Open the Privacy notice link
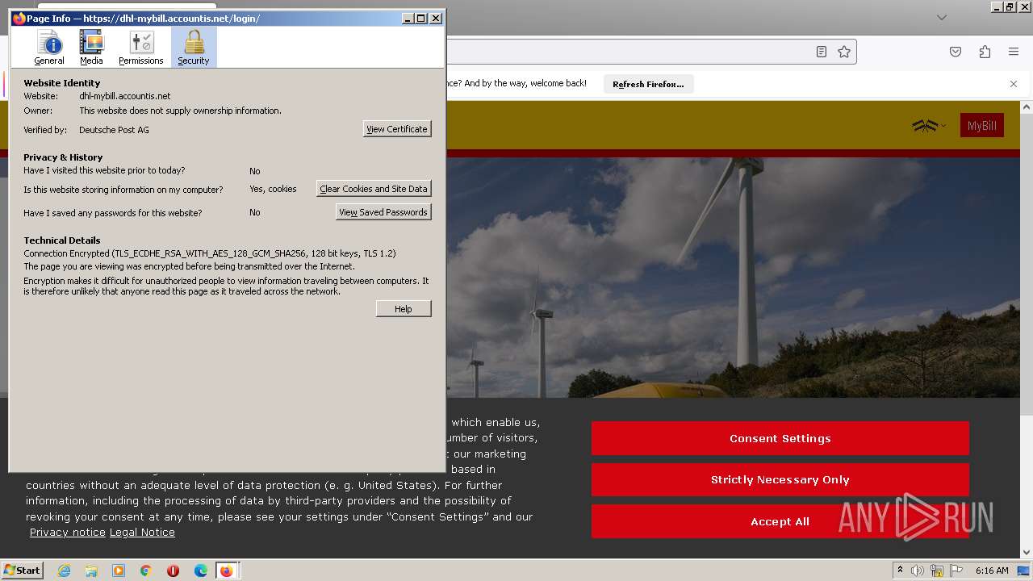 [68, 533]
